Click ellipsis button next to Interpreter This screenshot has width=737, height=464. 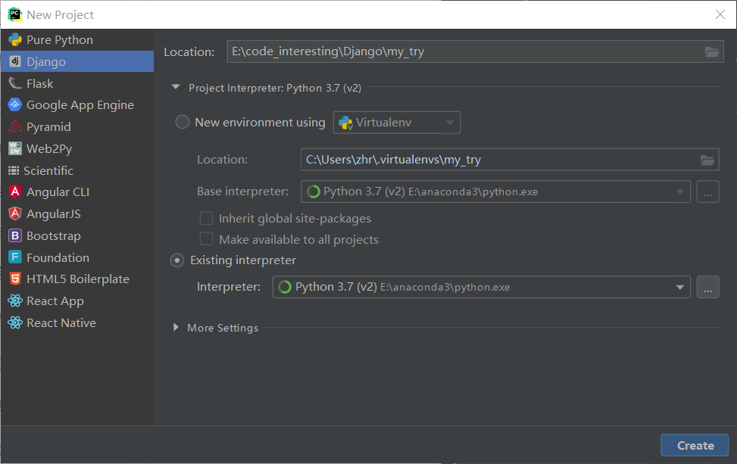click(708, 287)
